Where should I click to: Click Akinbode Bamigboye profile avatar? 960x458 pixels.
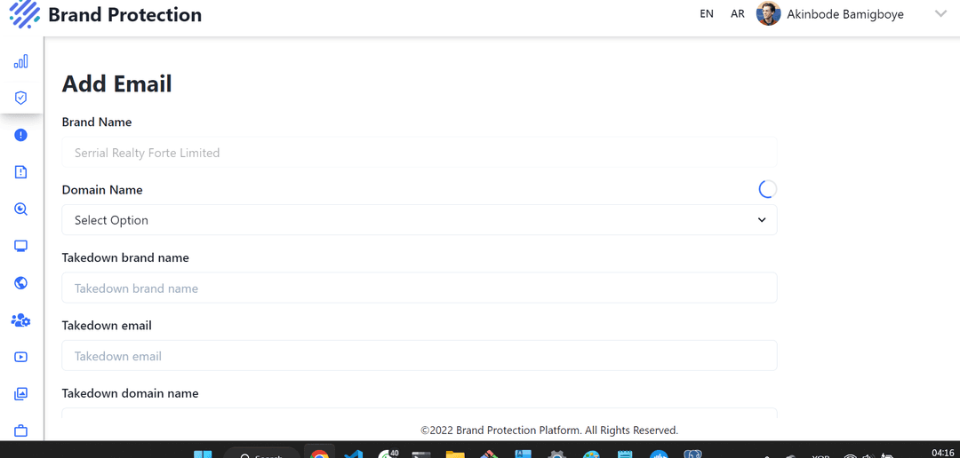tap(768, 14)
